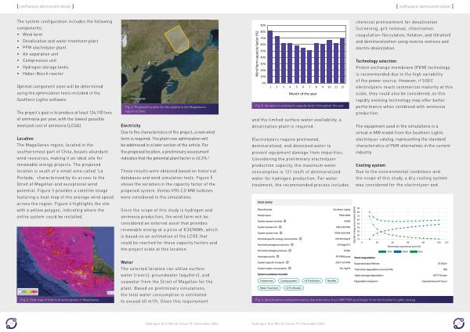Click the 'Water' section heading
This screenshot has height=332, width=470.
pos(126,262)
